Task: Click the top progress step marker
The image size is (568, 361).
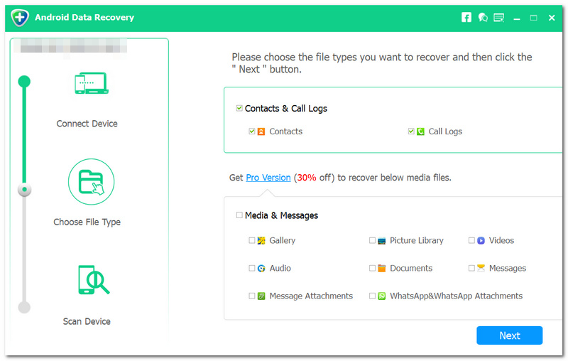Action: [x=24, y=82]
